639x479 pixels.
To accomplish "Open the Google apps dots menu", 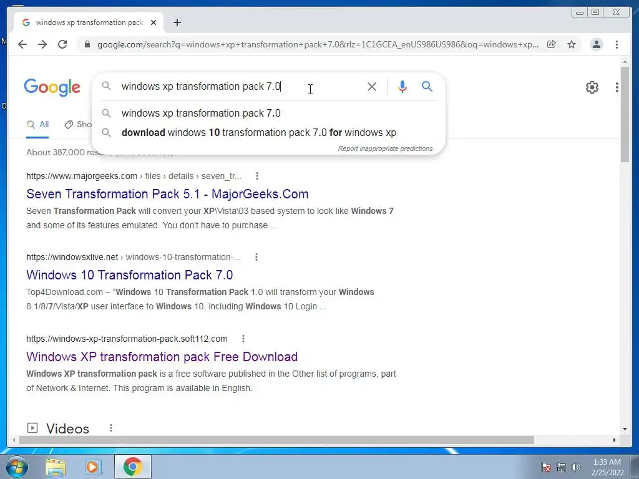I will tap(617, 87).
